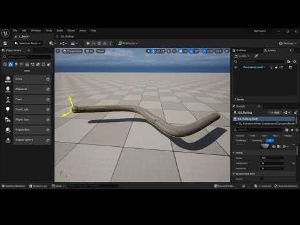Select the Trigger Box item
Image resolution: width=300 pixels, height=225 pixels.
point(27,130)
